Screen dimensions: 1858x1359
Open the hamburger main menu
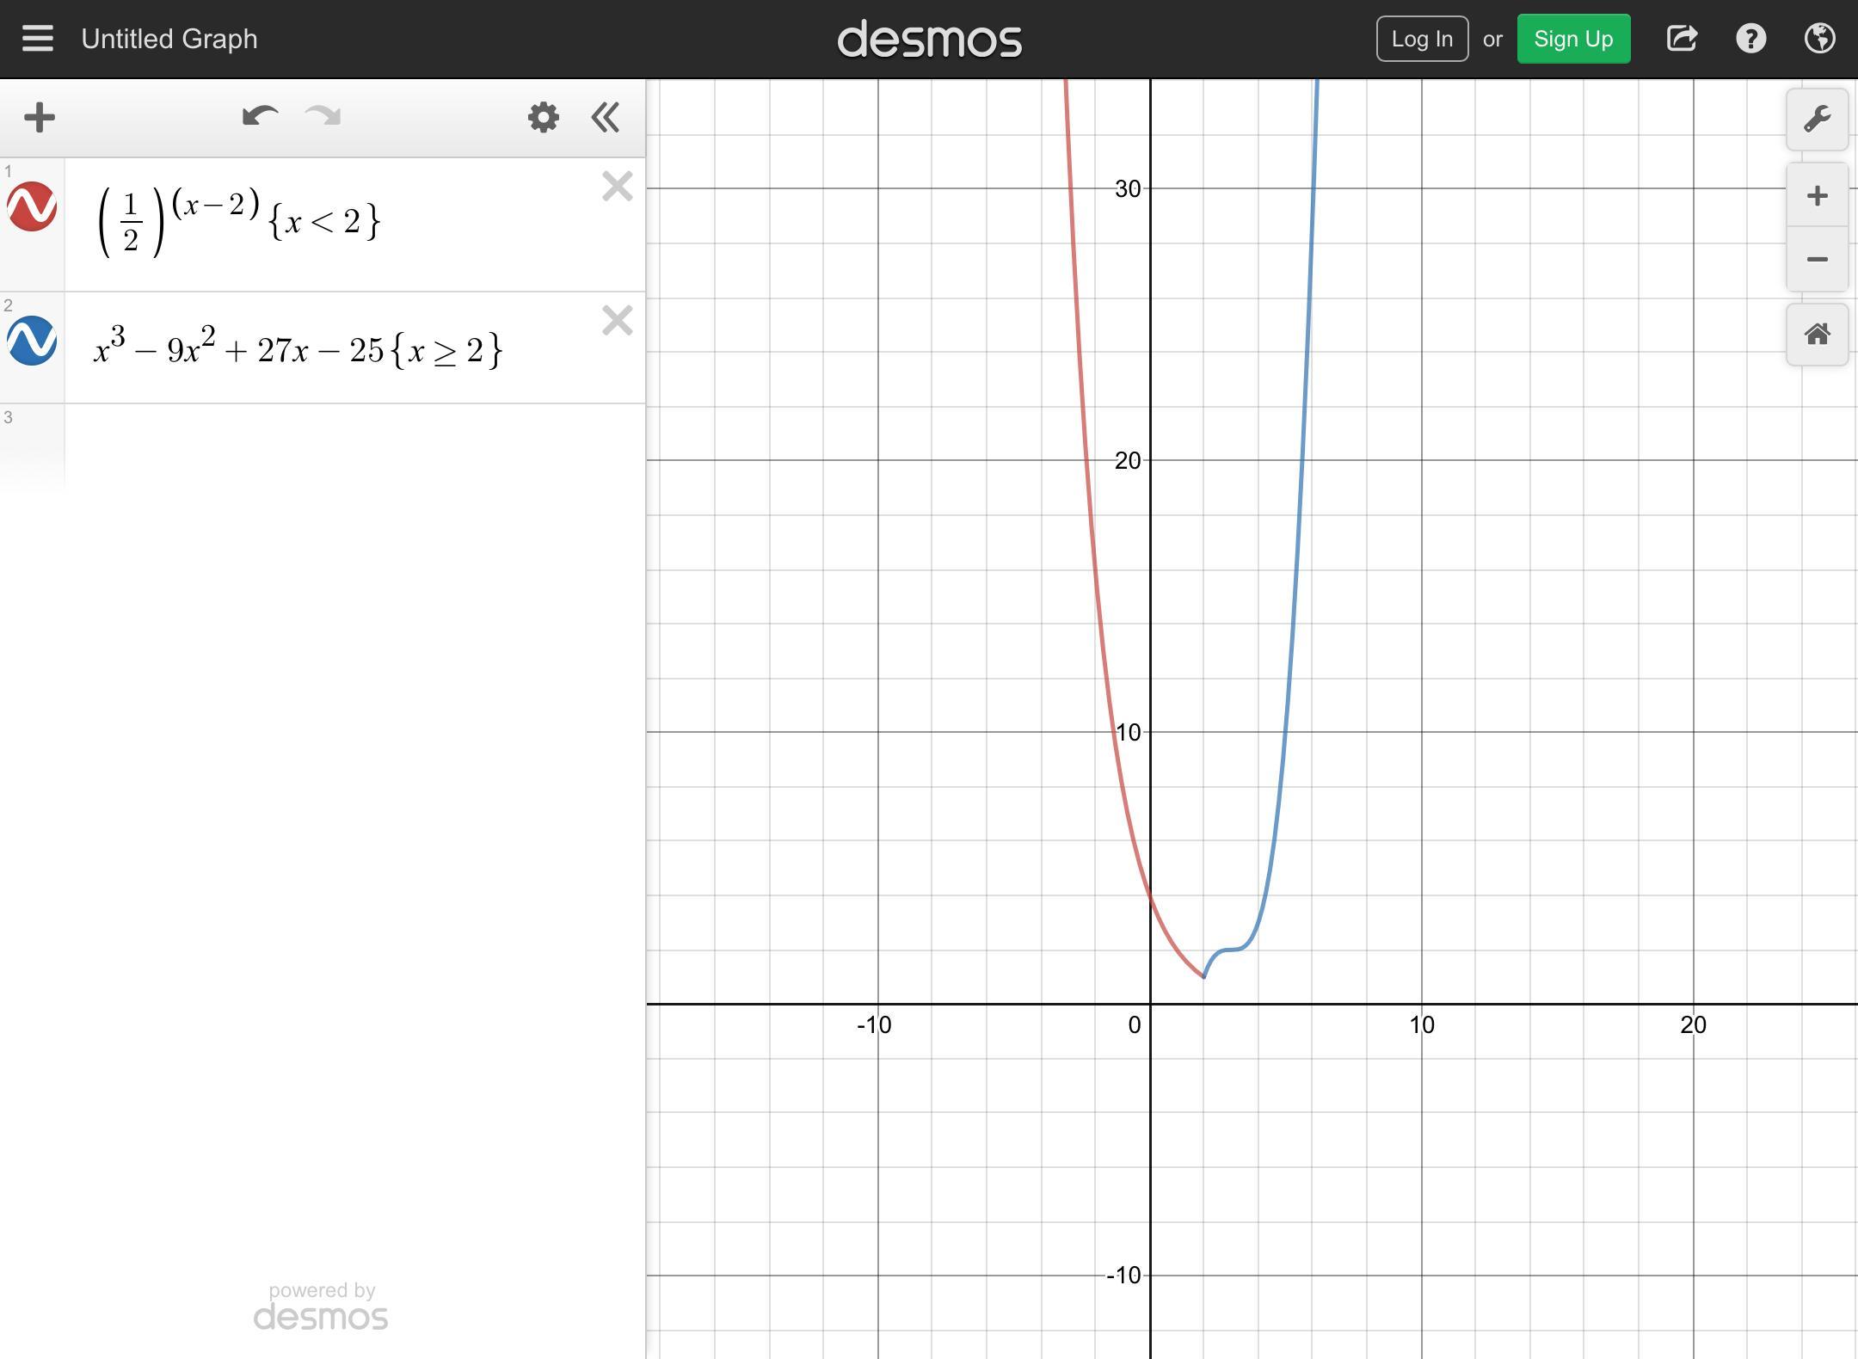tap(38, 39)
